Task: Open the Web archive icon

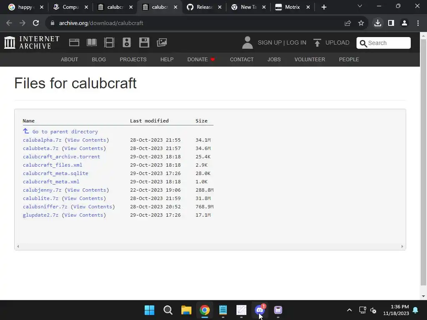Action: [74, 42]
